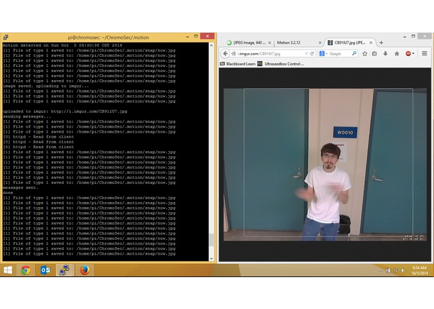The height and width of the screenshot is (309, 434).
Task: Maximize the PuTTY terminal window
Action: 196,36
